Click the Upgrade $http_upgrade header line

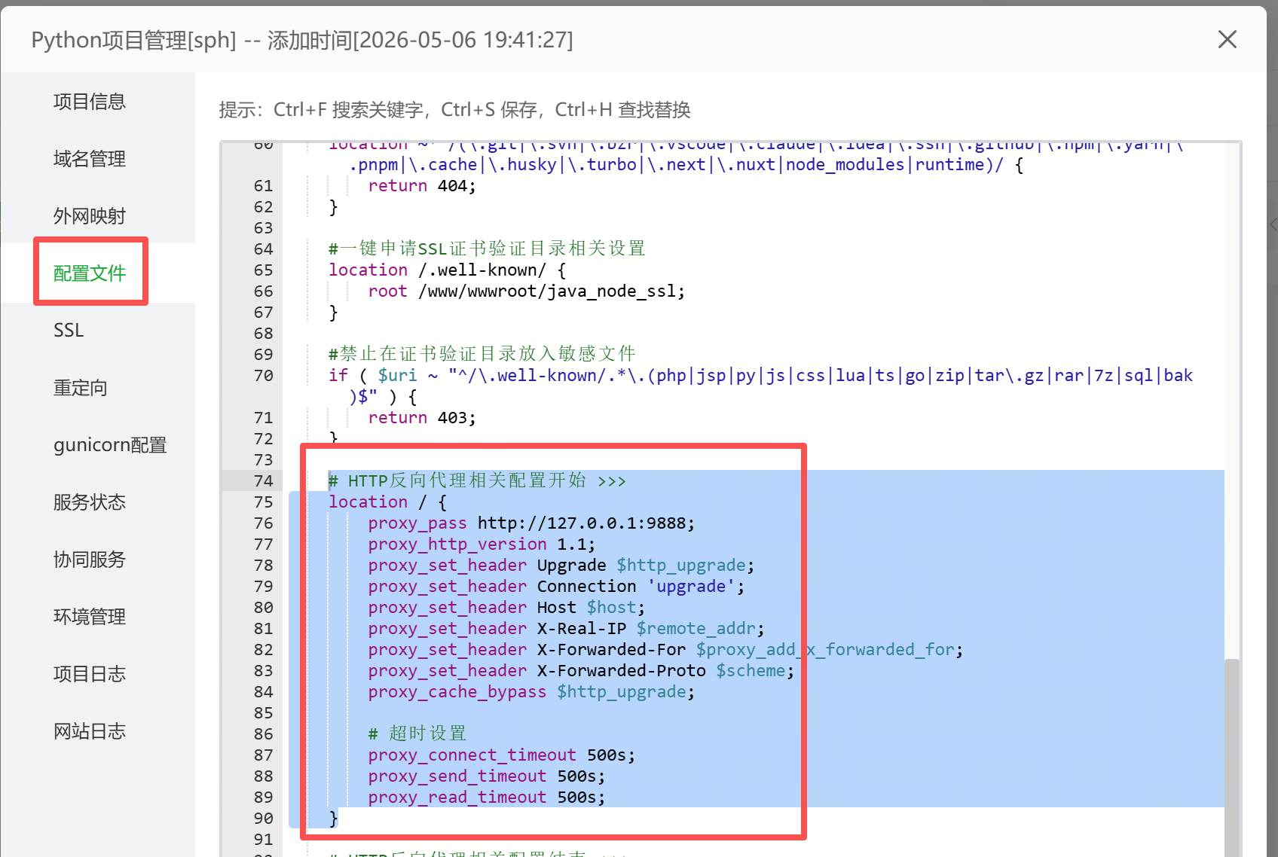click(x=561, y=565)
